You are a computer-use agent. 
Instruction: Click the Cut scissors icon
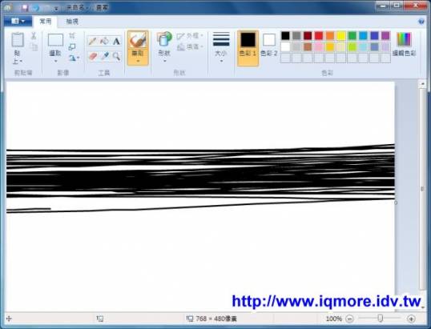pos(34,36)
